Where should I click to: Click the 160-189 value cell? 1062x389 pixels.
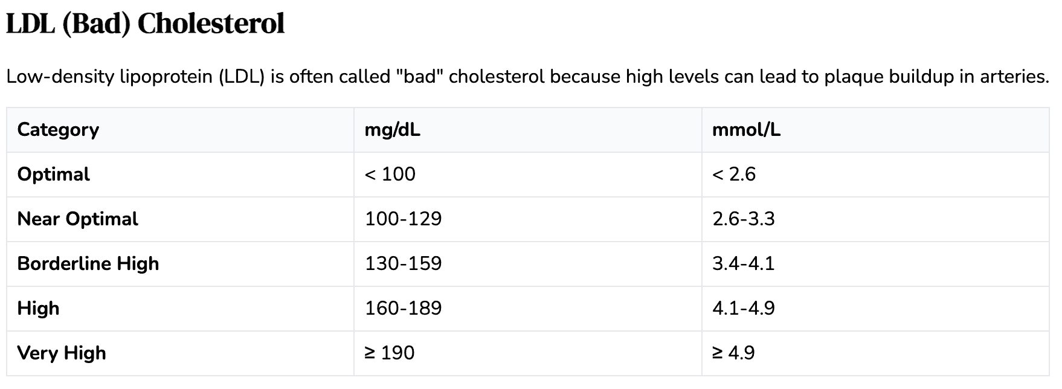tap(403, 309)
